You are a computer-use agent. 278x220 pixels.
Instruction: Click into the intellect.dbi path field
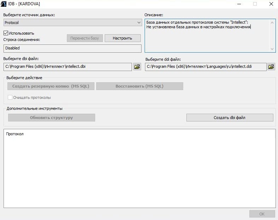pyautogui.click(x=67, y=66)
